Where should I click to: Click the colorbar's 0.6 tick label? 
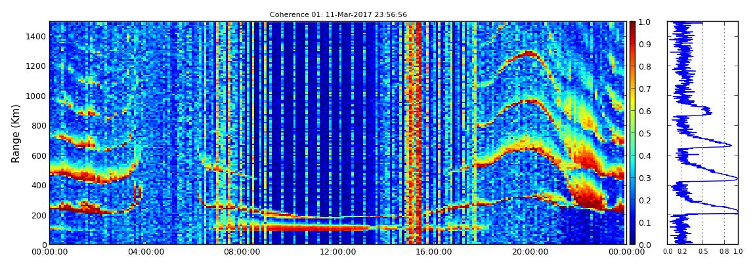644,111
